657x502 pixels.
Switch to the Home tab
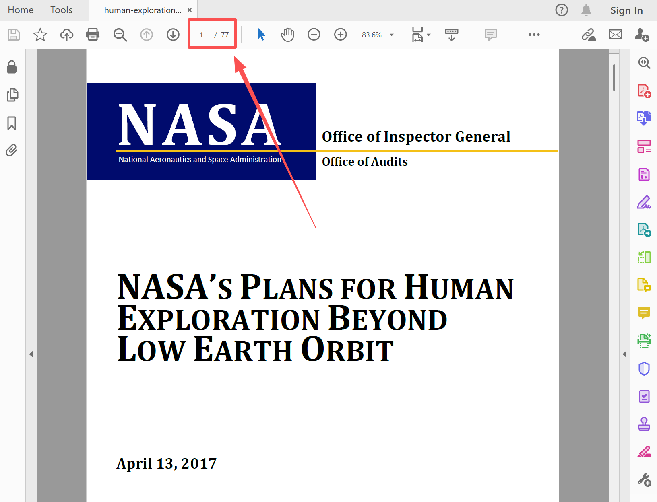click(x=21, y=10)
